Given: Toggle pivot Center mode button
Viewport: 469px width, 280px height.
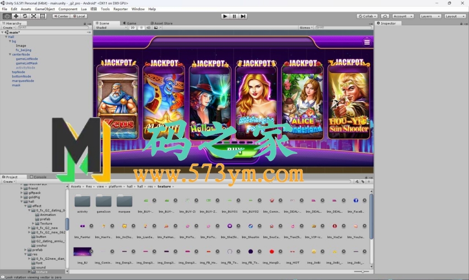Looking at the screenshot, I should (x=61, y=16).
